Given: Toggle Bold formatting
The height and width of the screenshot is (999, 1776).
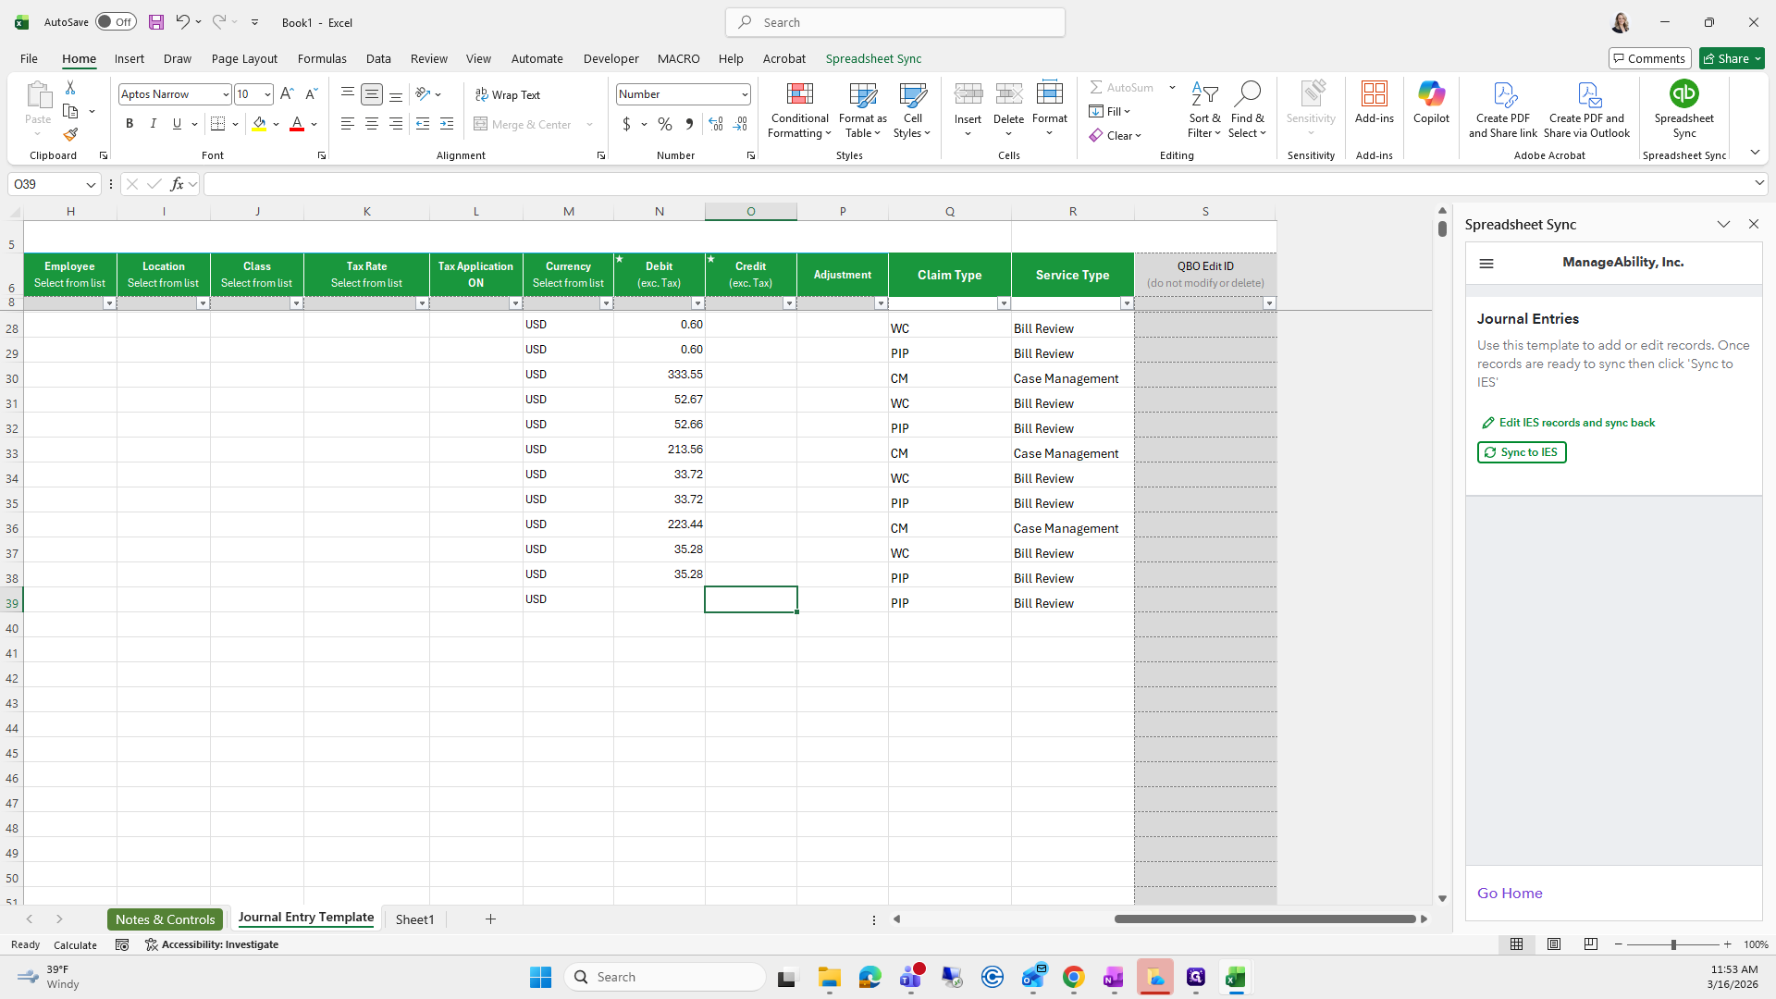Looking at the screenshot, I should 129,124.
